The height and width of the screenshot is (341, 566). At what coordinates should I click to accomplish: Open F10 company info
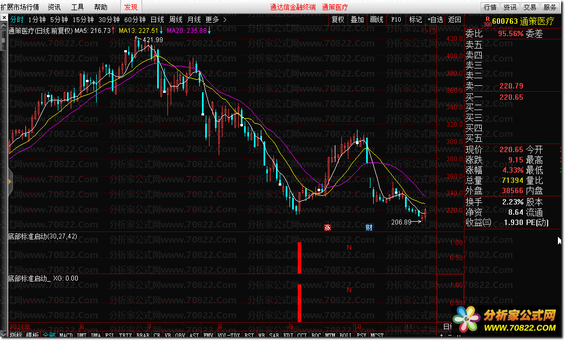(x=396, y=19)
